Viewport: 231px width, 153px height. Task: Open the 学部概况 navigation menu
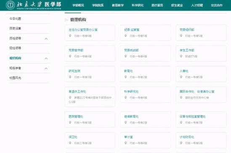tap(78, 5)
